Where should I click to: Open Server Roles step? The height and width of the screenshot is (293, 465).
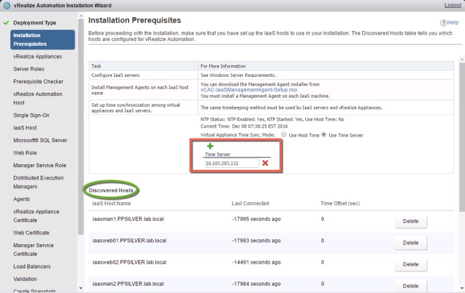29,69
